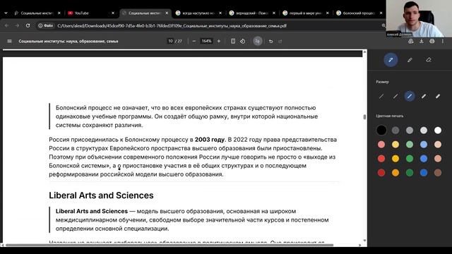Screen dimensions: 452x254
Task: Close the active PDF tab
Action: (167, 13)
